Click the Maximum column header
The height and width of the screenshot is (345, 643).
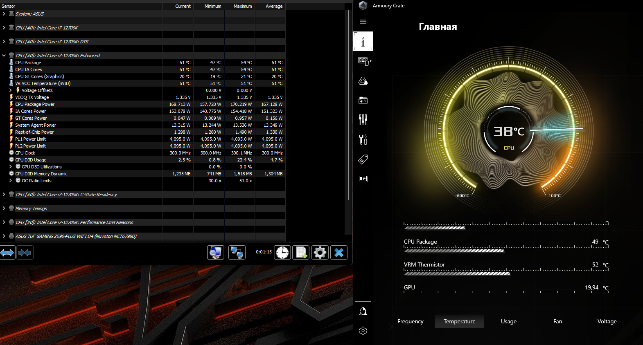tap(240, 6)
